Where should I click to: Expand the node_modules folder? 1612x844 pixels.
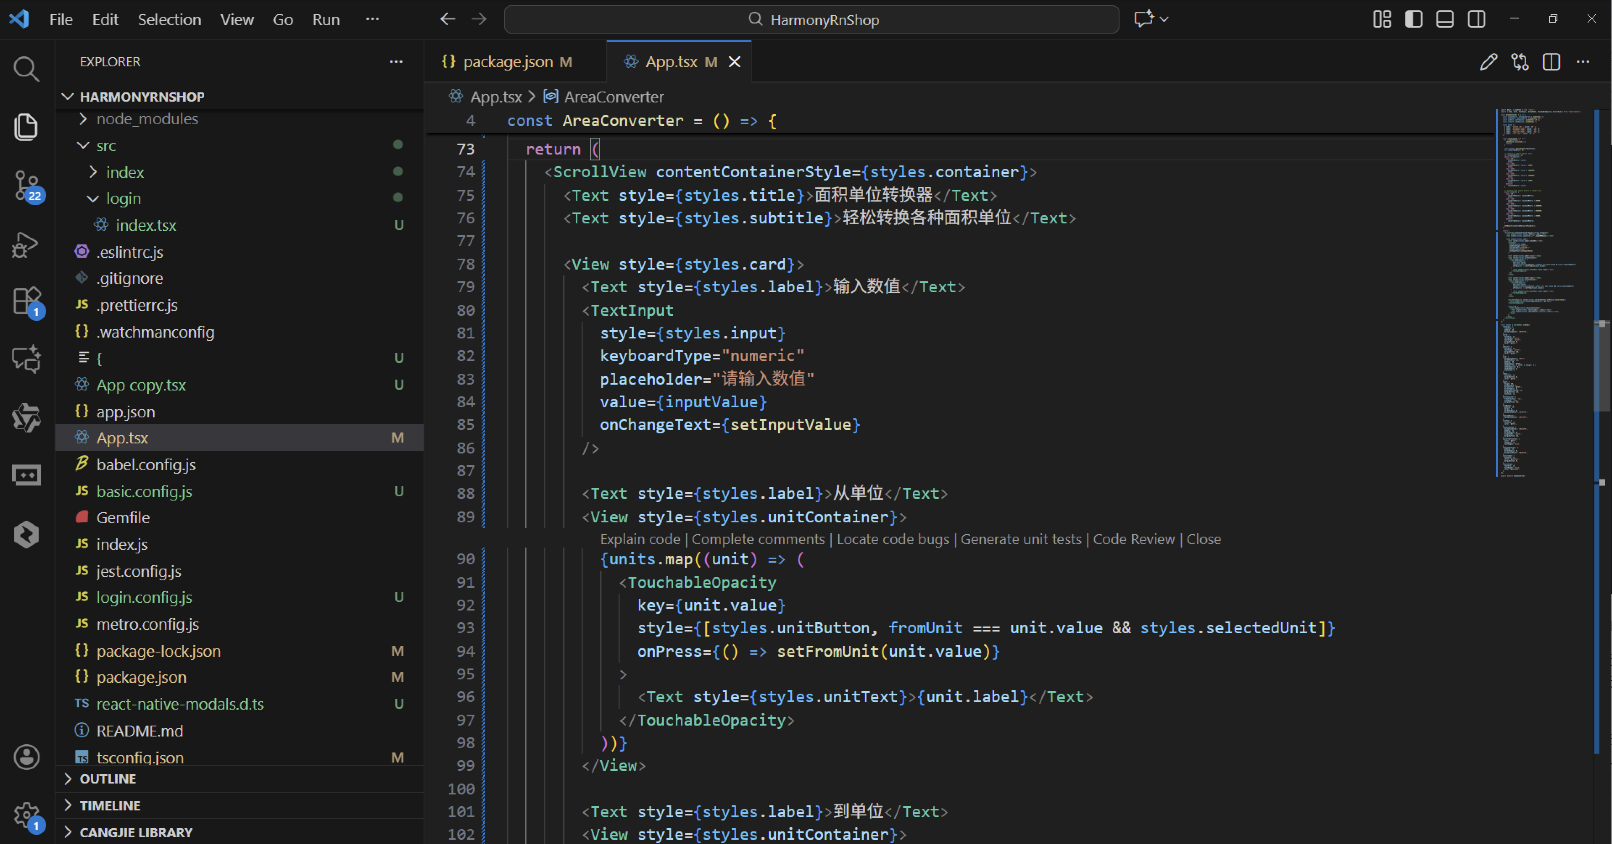coord(146,119)
